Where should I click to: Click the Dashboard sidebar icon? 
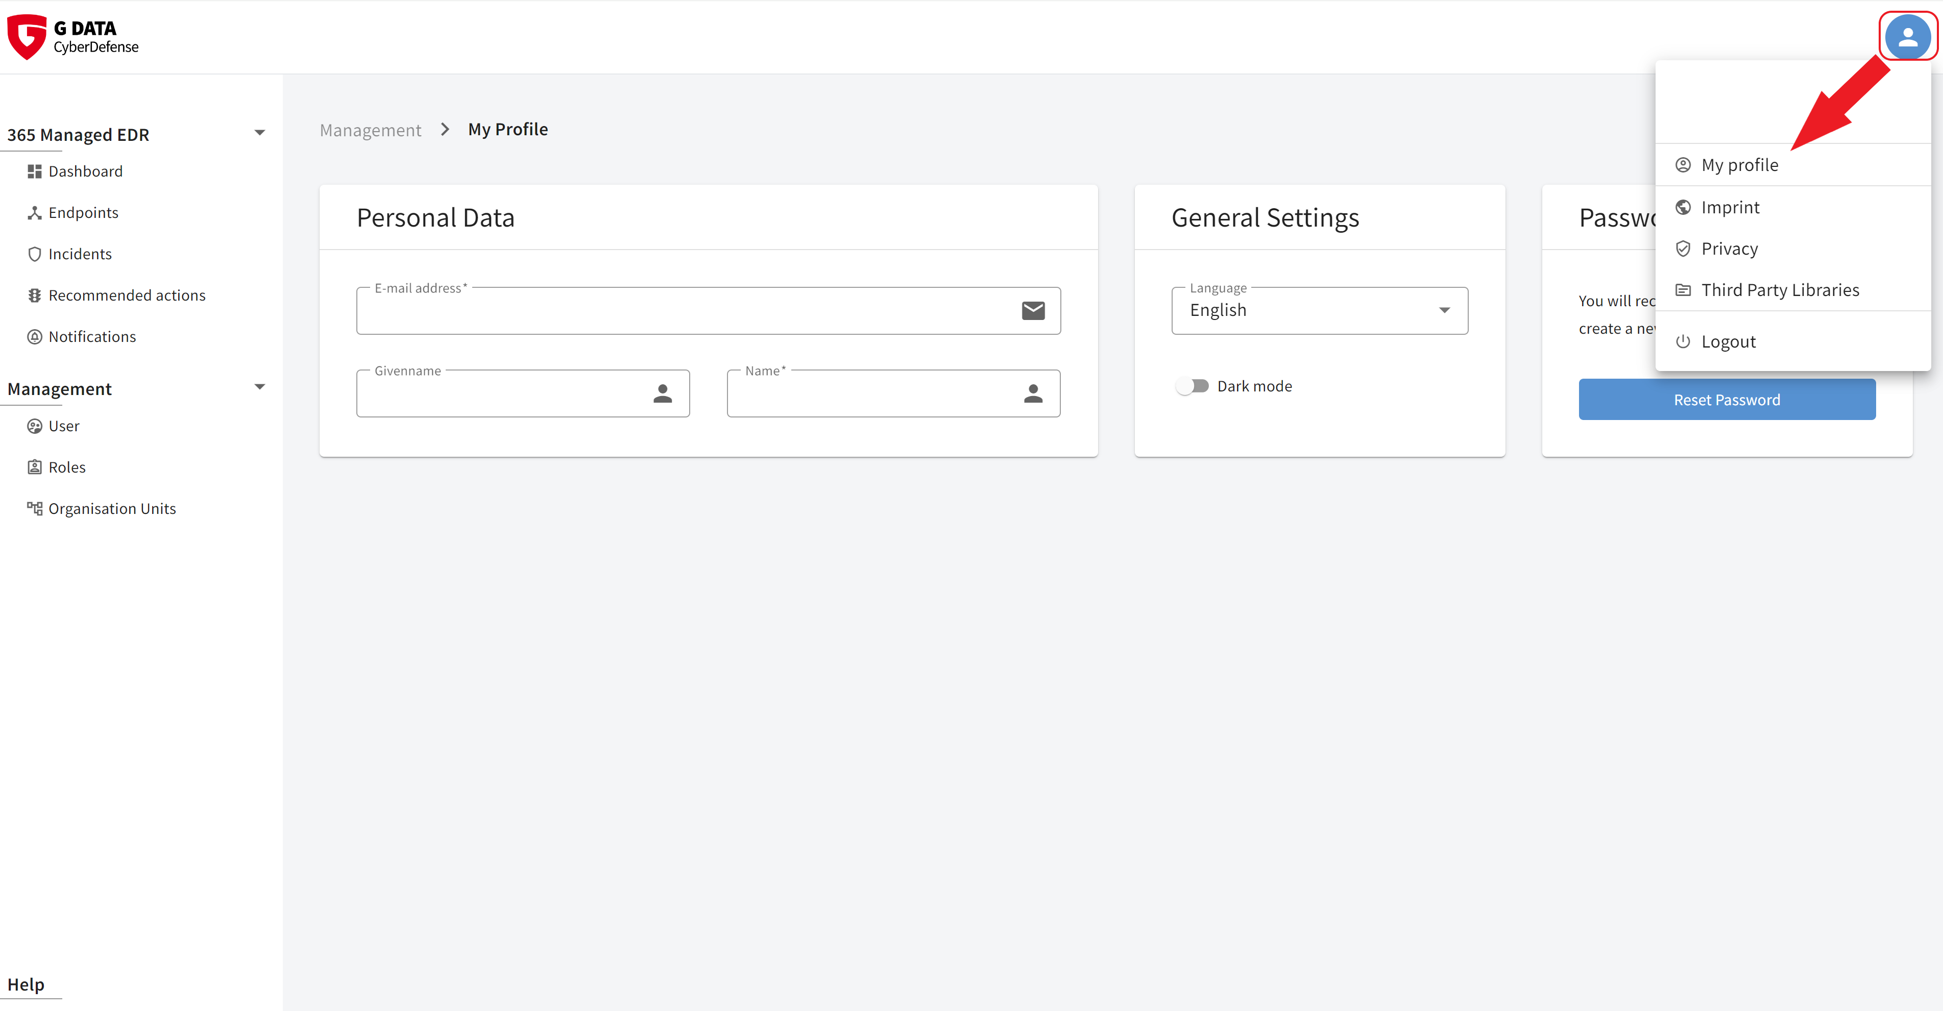coord(35,171)
